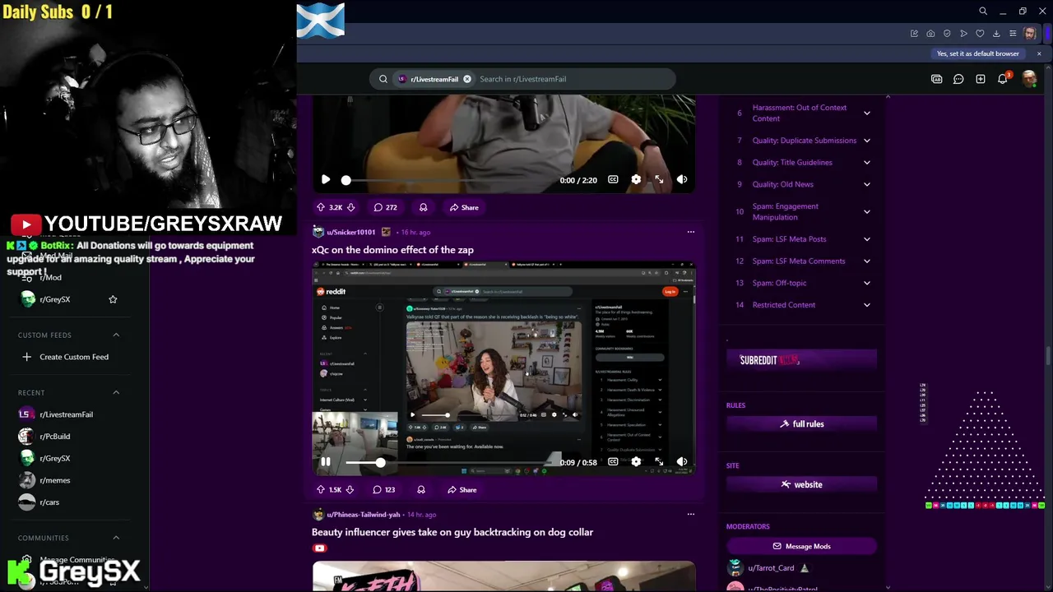The height and width of the screenshot is (592, 1053).
Task: Dismiss the default browser prompt
Action: coord(1039,53)
